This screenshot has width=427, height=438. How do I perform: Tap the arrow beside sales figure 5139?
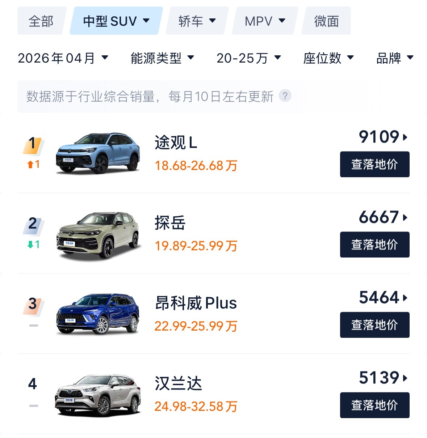[405, 378]
